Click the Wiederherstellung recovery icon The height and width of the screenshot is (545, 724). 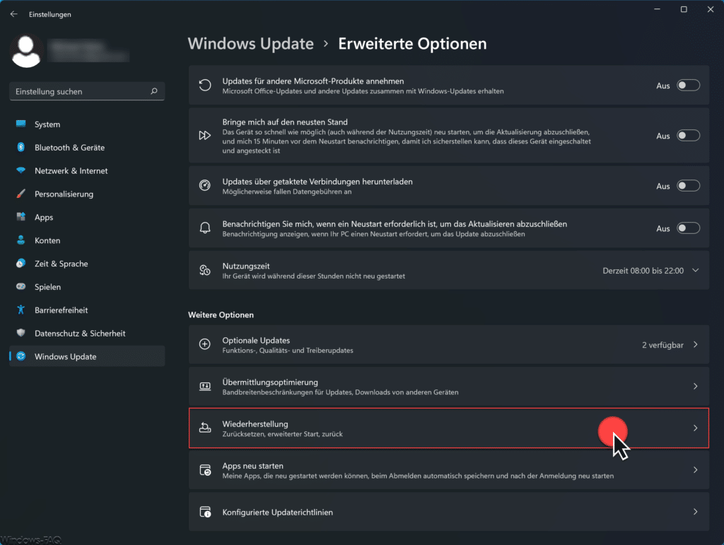205,428
